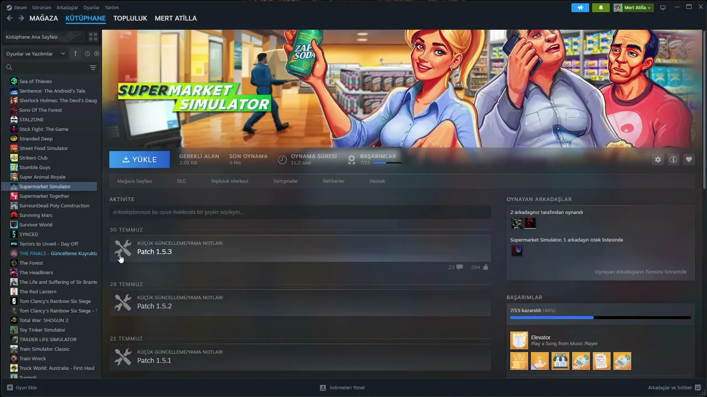
Task: Toggle favorite heart for Supermarket Simulator
Action: click(x=689, y=159)
